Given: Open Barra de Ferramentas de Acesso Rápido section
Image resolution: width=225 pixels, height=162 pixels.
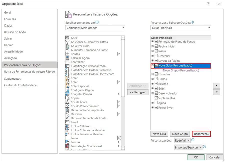Looking at the screenshot, I should pos(29,72).
